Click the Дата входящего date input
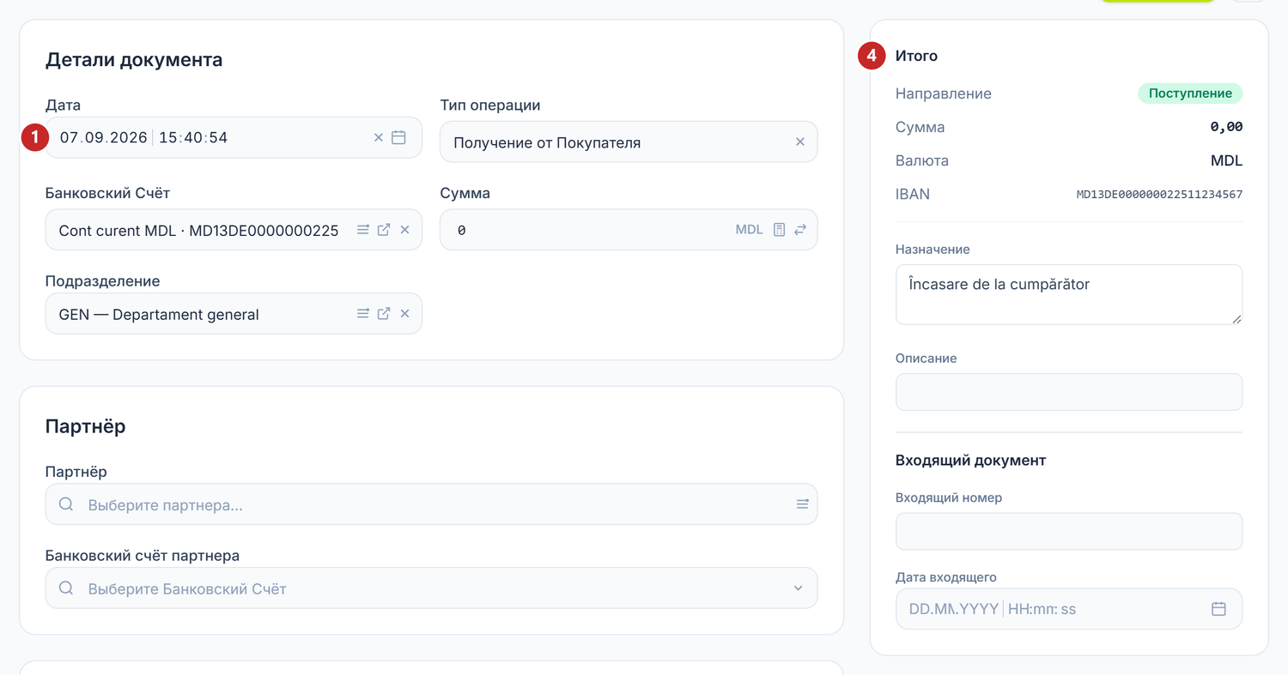The height and width of the screenshot is (675, 1288). 1069,609
